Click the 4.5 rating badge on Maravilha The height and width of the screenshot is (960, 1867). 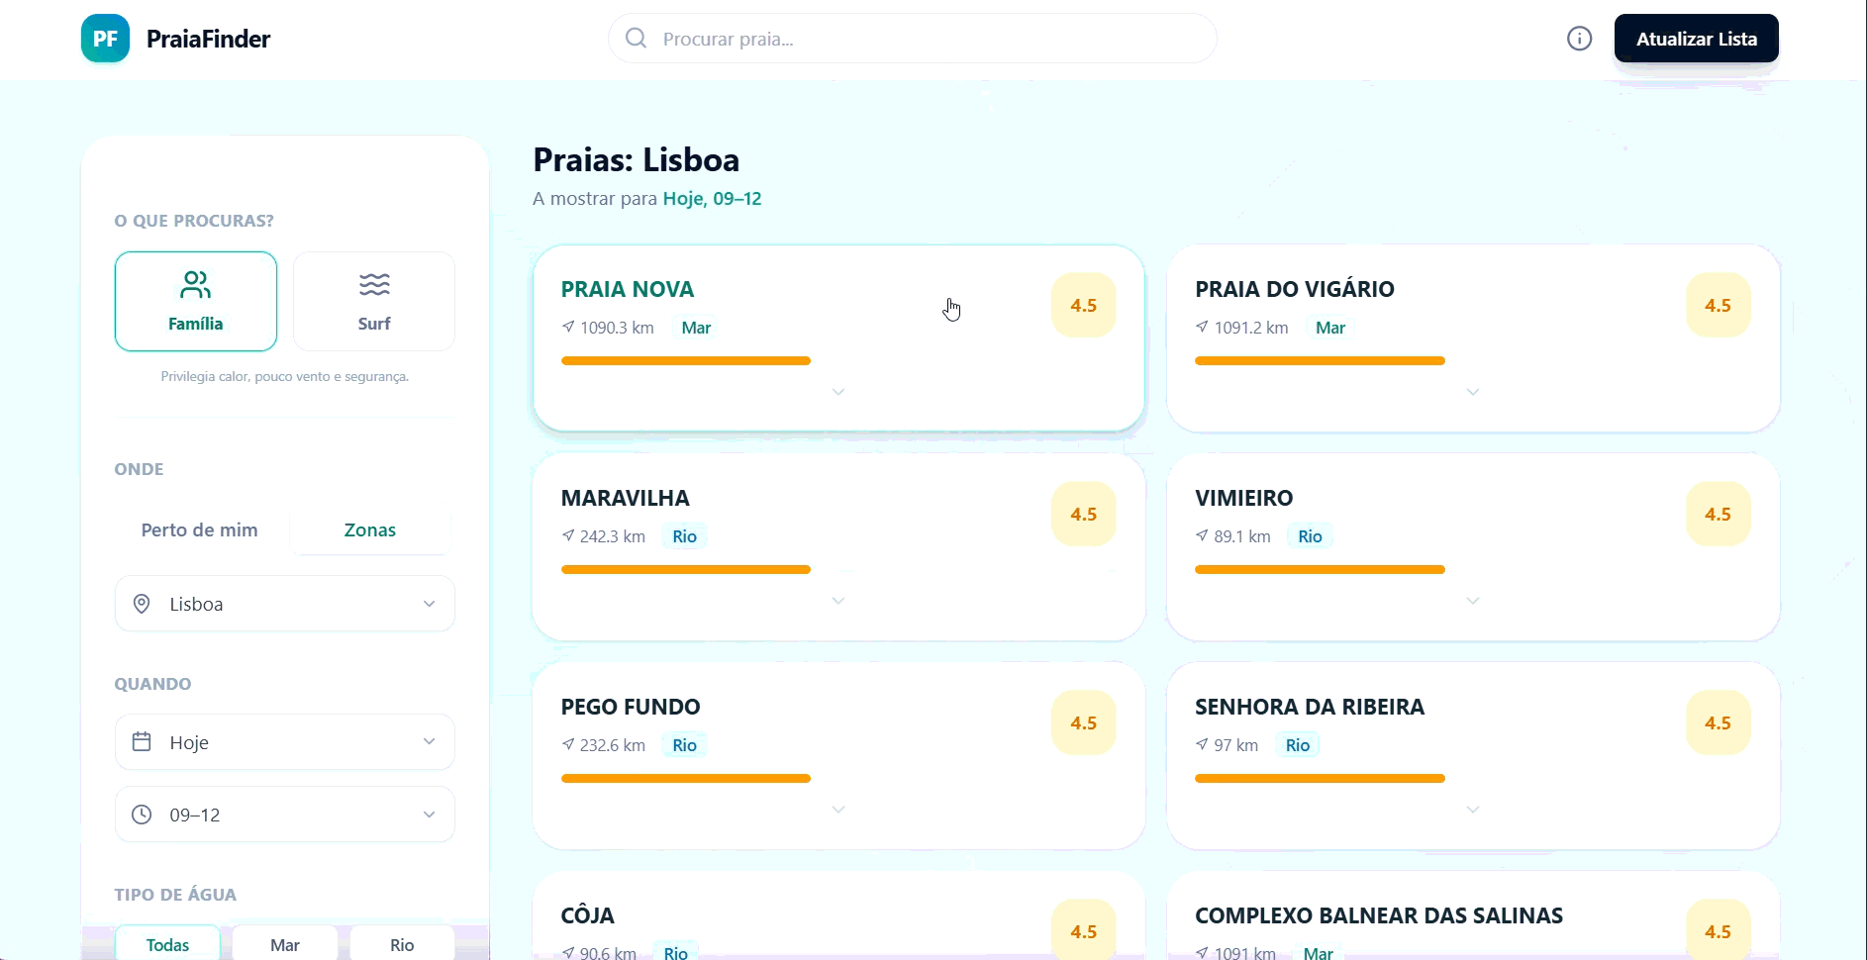[1083, 514]
